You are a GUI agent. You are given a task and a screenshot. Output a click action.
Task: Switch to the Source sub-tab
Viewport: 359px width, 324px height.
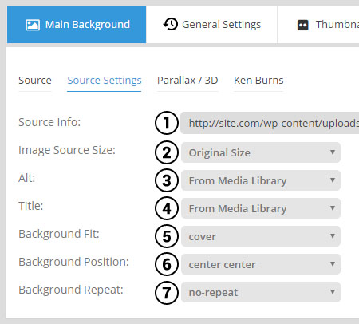[x=35, y=81]
